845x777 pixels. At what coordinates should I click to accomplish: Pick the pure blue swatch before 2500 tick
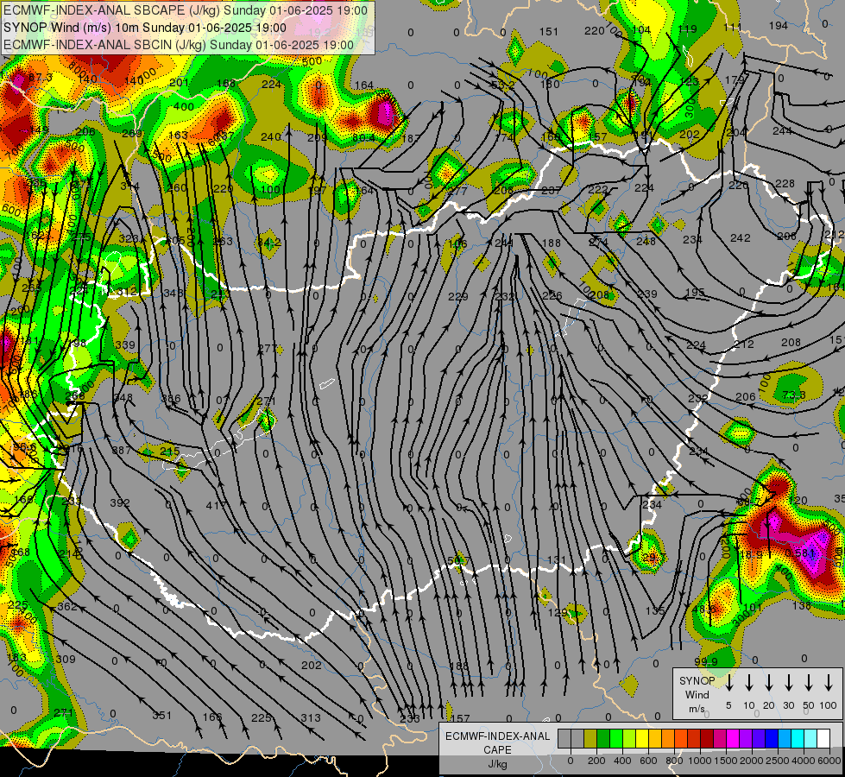pyautogui.click(x=772, y=739)
